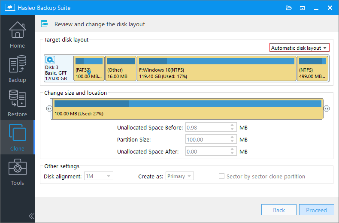Collapse the sidebar with double chevron
This screenshot has height=223, width=339.
tap(31, 216)
